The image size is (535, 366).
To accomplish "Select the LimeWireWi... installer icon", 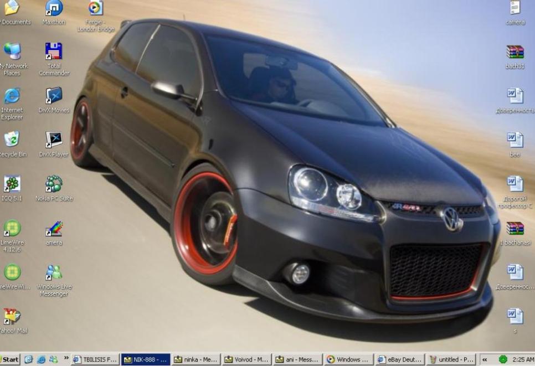I will coord(12,272).
